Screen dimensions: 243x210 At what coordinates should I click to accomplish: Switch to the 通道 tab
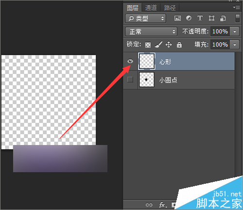pyautogui.click(x=151, y=8)
